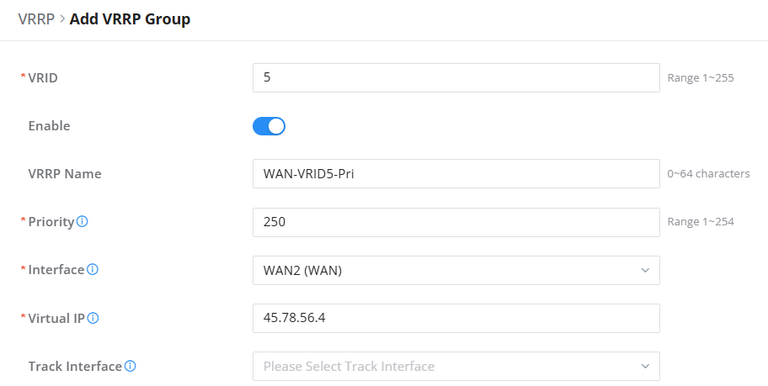Click the VRID label
Viewport: 768px width, 386px height.
[43, 77]
